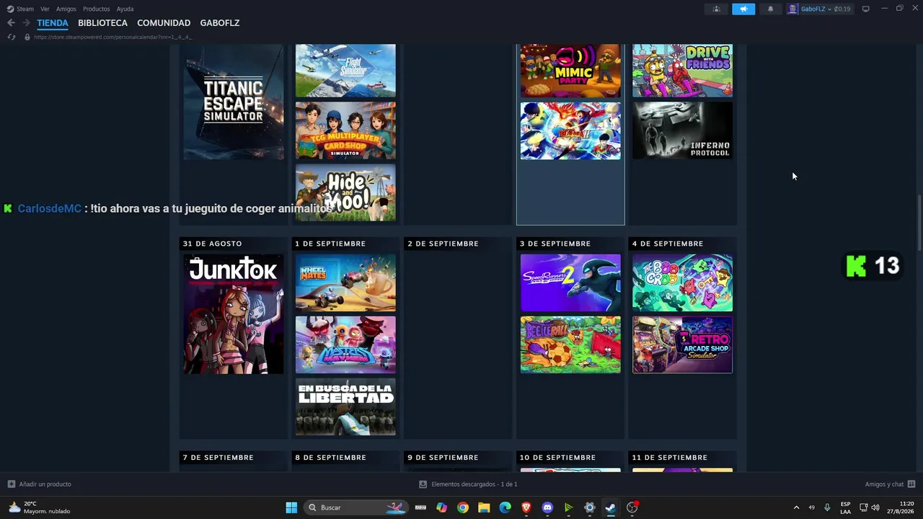This screenshot has width=923, height=519.
Task: Open Discord from the taskbar
Action: click(x=547, y=507)
